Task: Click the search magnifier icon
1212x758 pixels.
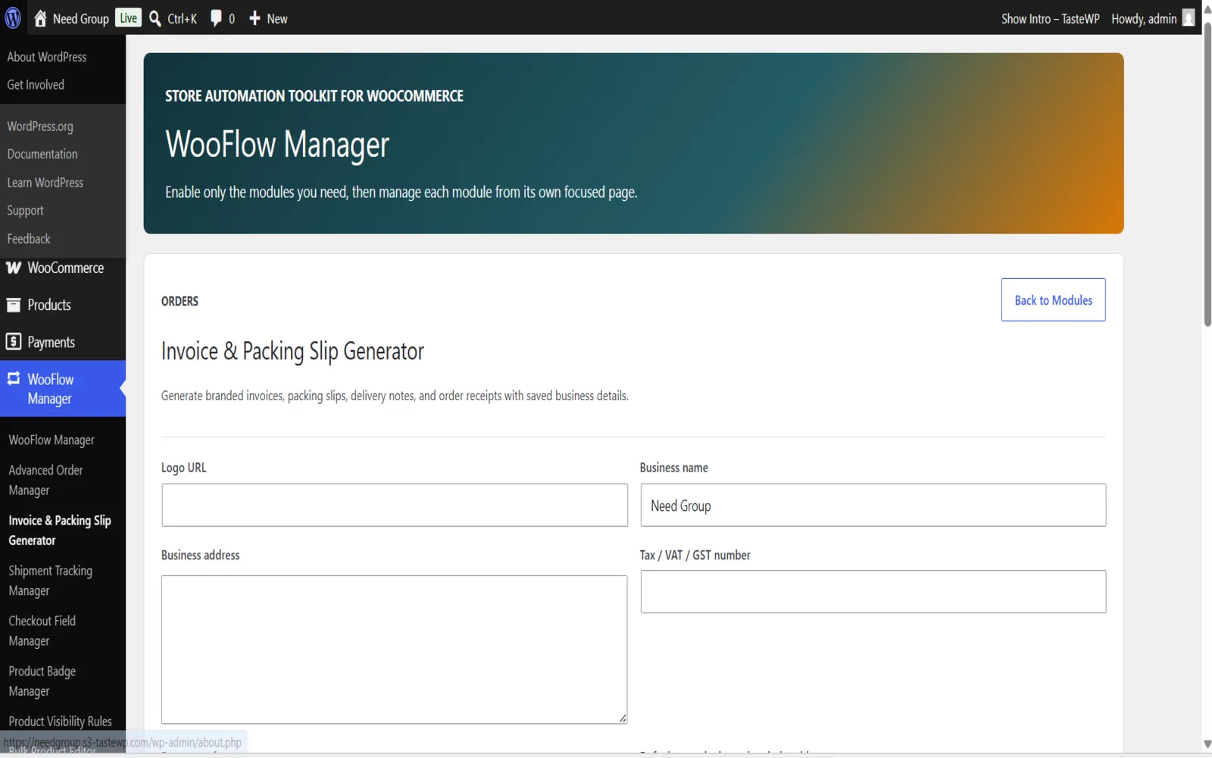Action: 155,18
